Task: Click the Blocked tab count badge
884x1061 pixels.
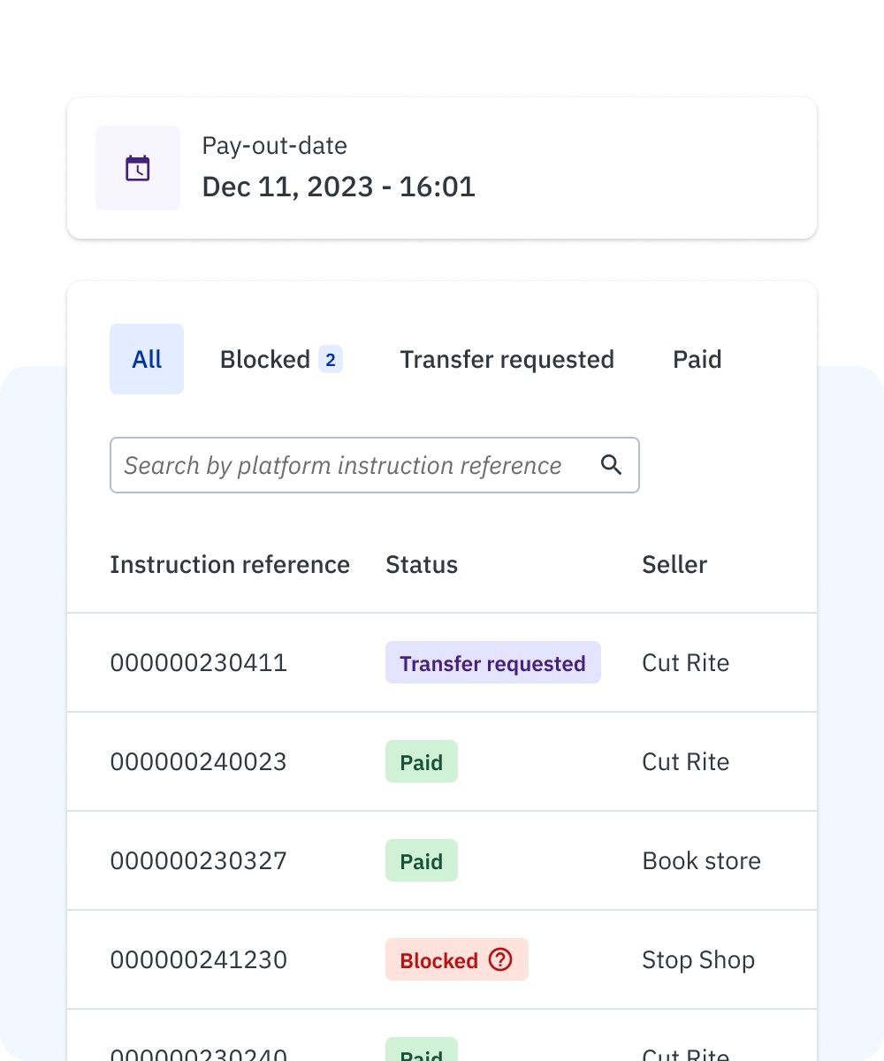Action: click(x=331, y=360)
